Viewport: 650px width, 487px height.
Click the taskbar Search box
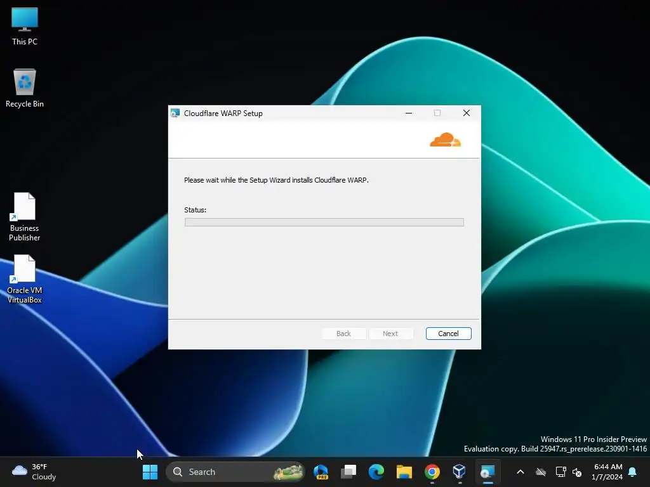tap(235, 472)
